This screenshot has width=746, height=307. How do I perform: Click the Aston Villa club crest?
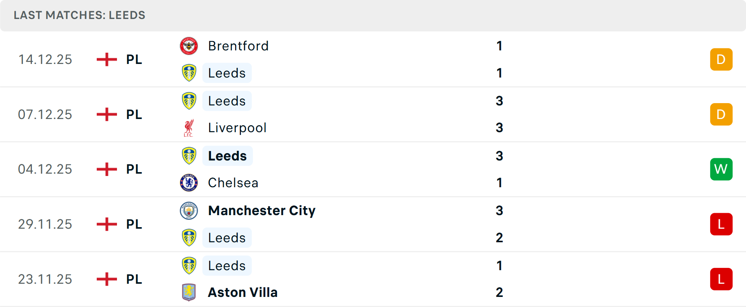point(189,292)
